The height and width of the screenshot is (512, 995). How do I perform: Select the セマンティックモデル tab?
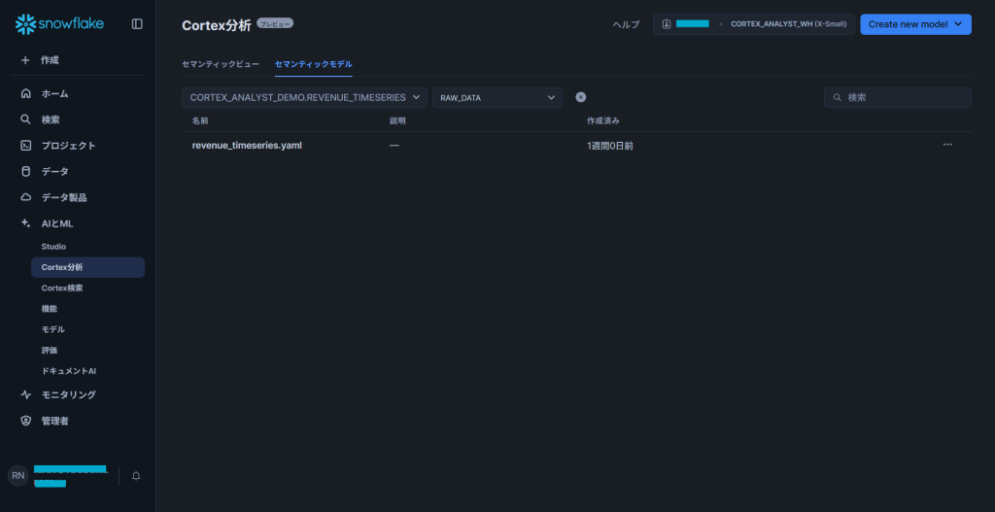(314, 64)
